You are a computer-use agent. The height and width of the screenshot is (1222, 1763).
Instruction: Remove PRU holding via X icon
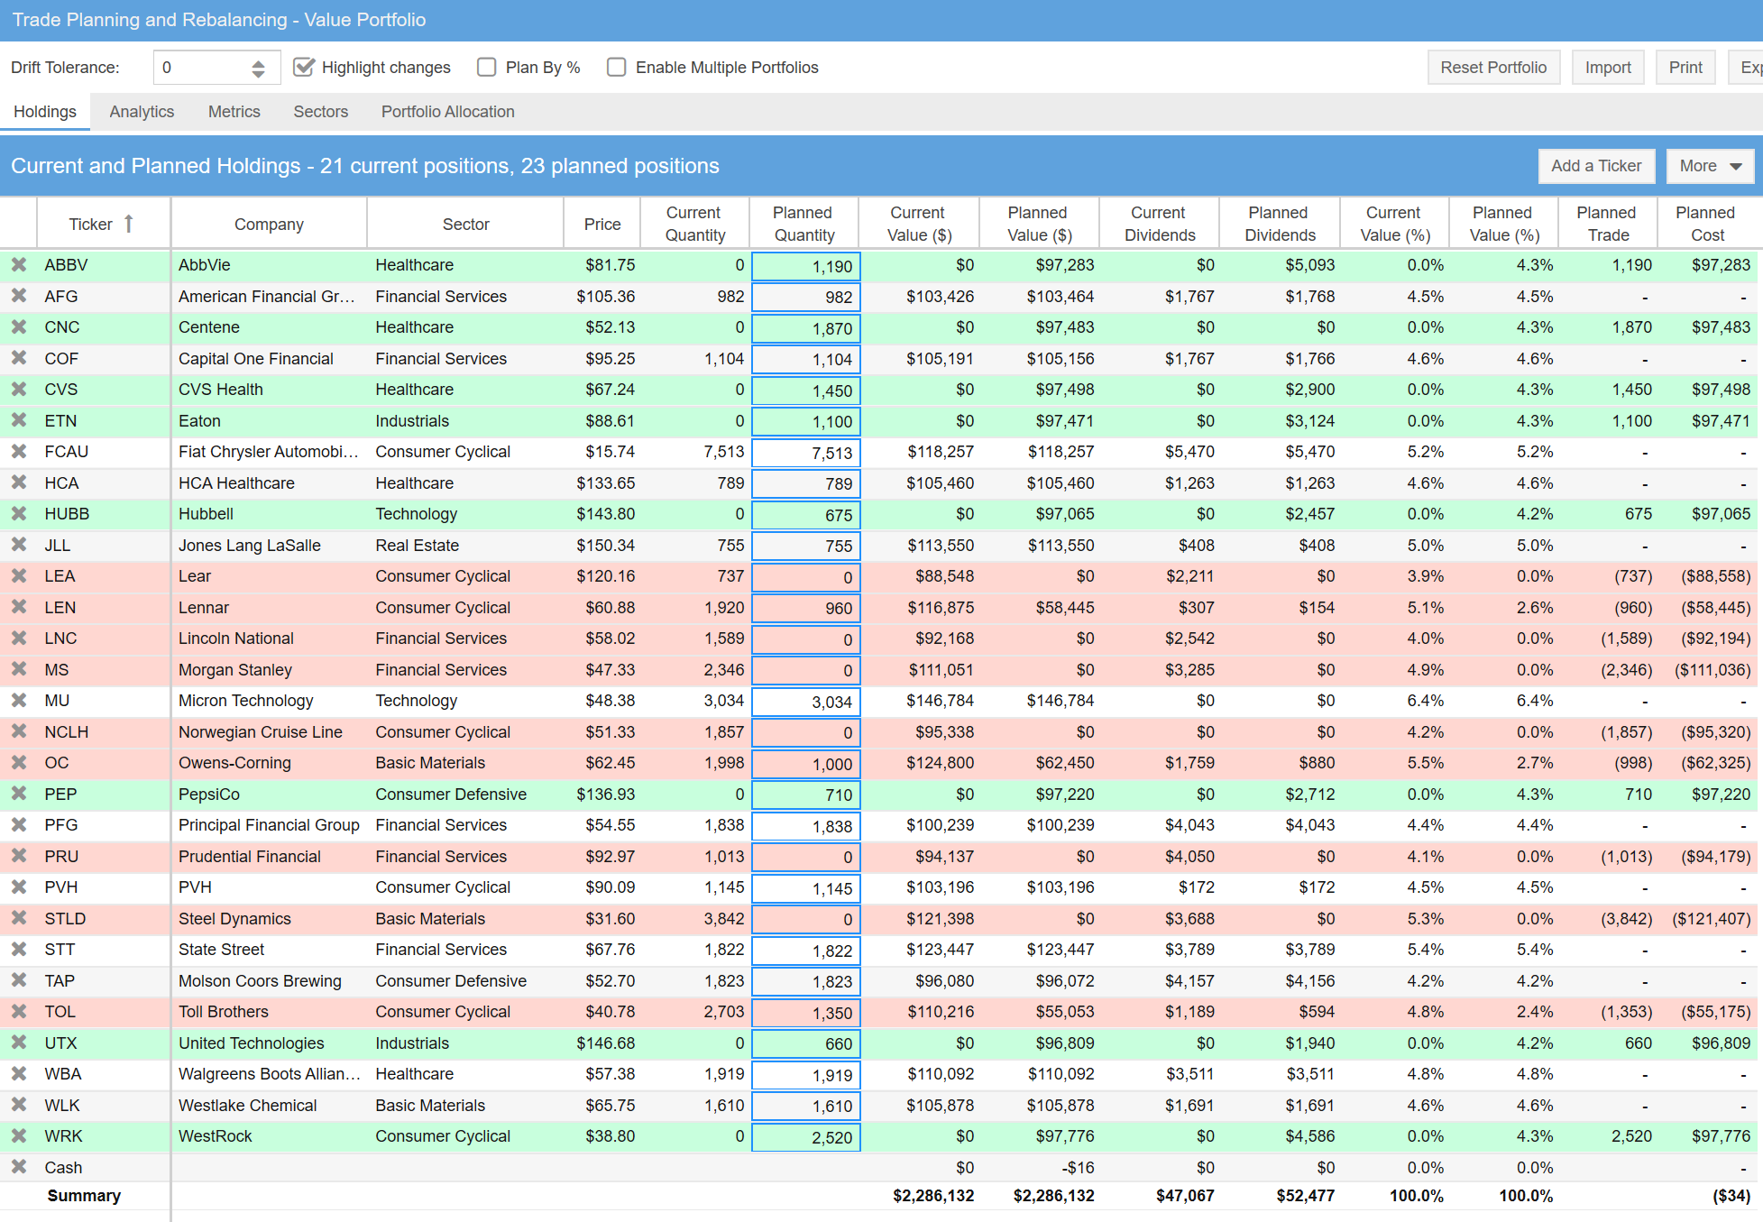point(18,856)
